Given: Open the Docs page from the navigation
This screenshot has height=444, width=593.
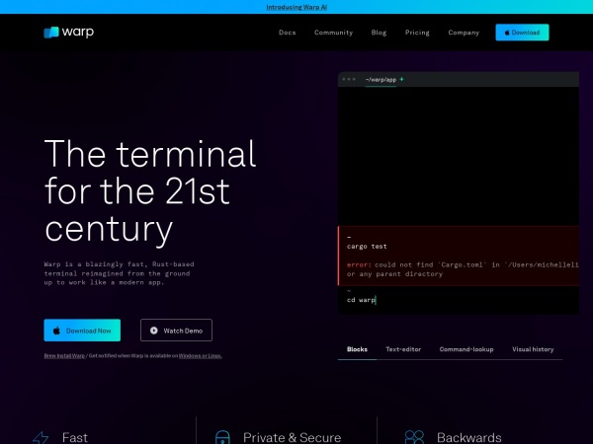Looking at the screenshot, I should pos(287,33).
